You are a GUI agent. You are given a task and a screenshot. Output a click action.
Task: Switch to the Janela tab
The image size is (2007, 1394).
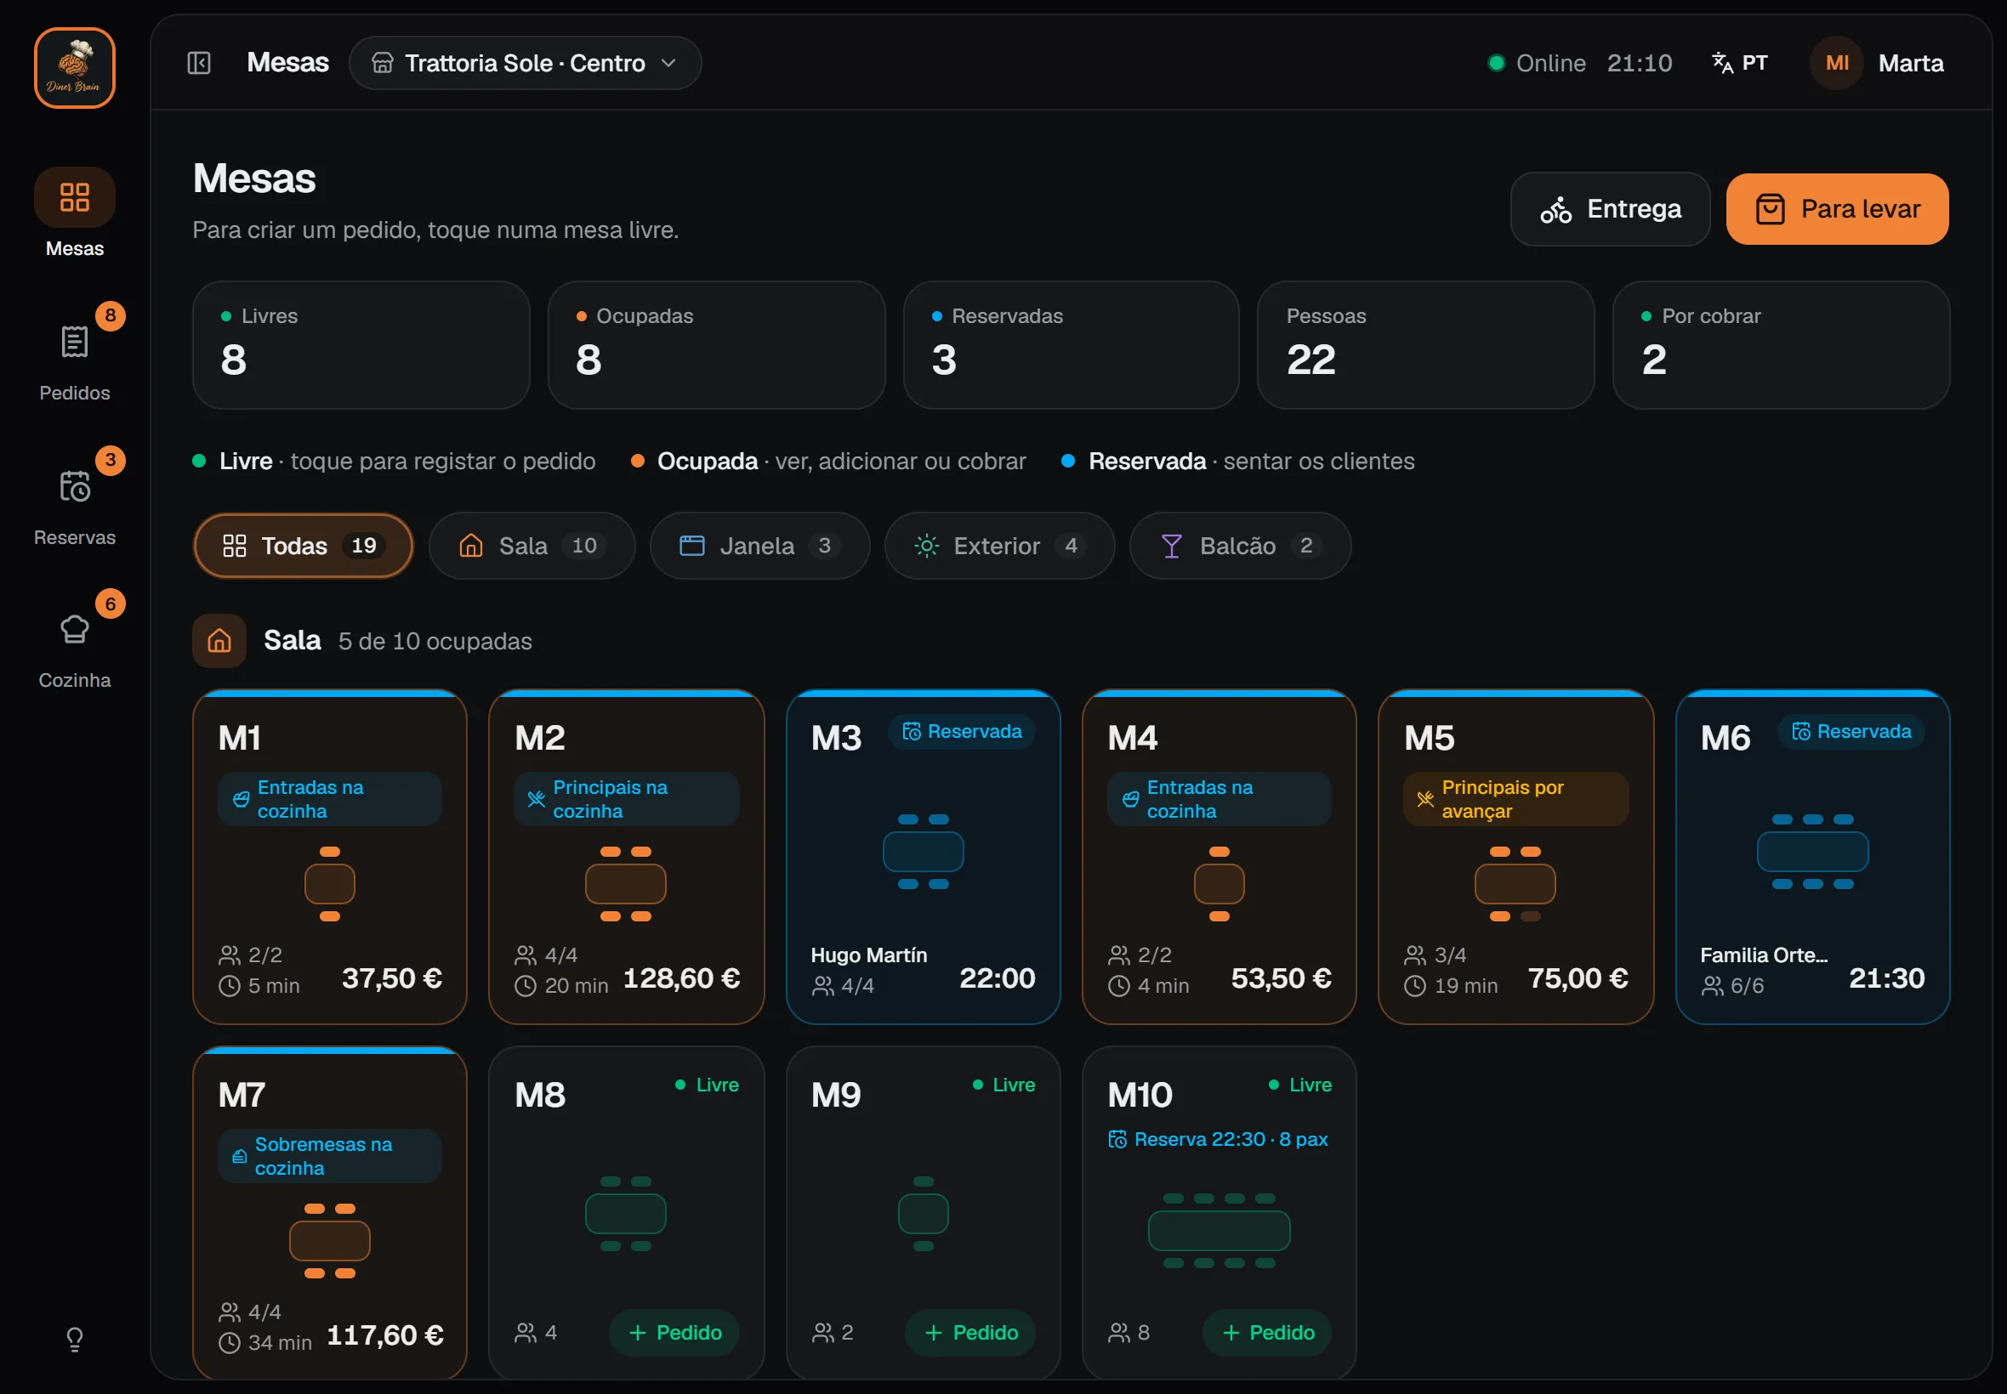pos(759,546)
